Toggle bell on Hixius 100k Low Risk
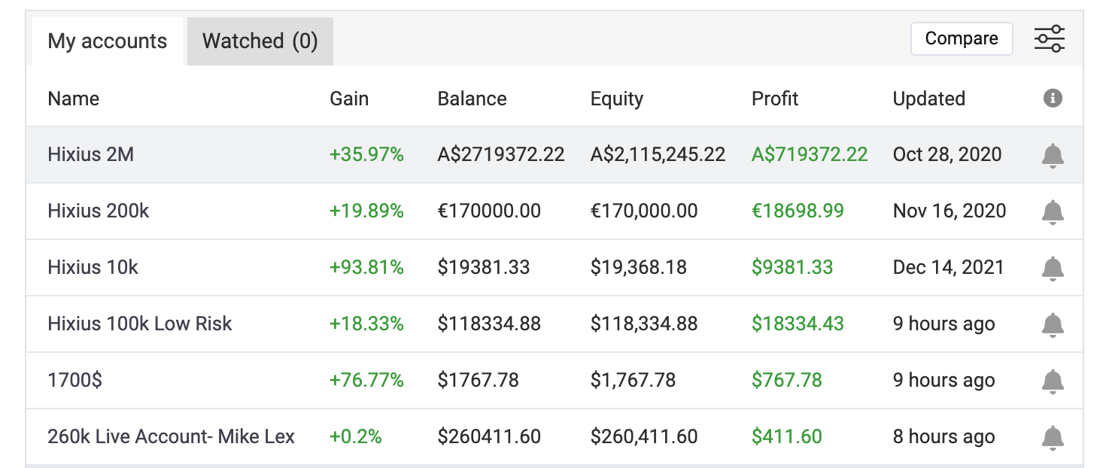The width and height of the screenshot is (1097, 468). [1053, 324]
